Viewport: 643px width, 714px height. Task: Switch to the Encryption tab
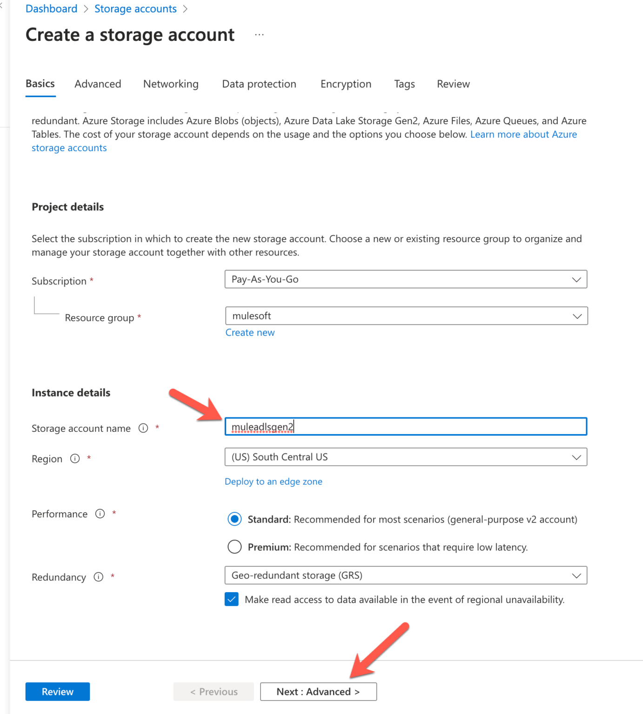click(x=345, y=84)
